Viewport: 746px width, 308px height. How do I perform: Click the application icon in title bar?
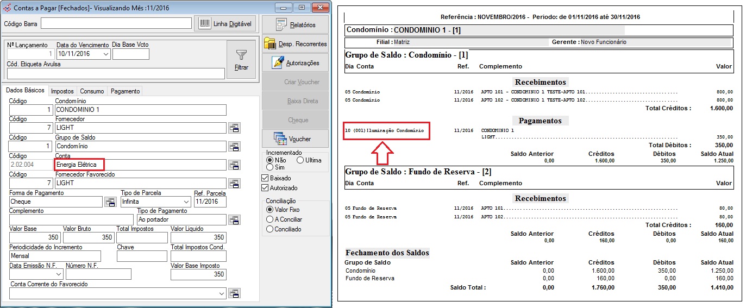tap(6, 7)
